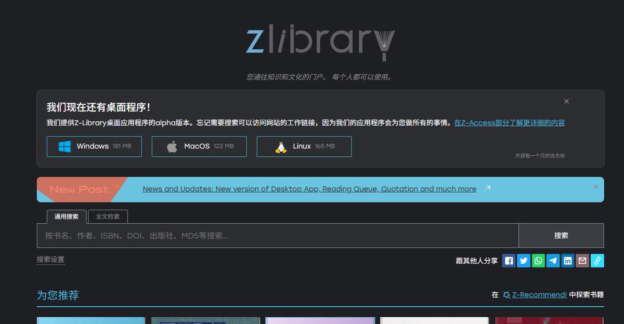Focus the book search input field
Screen dimensions: 624x324
click(x=278, y=236)
